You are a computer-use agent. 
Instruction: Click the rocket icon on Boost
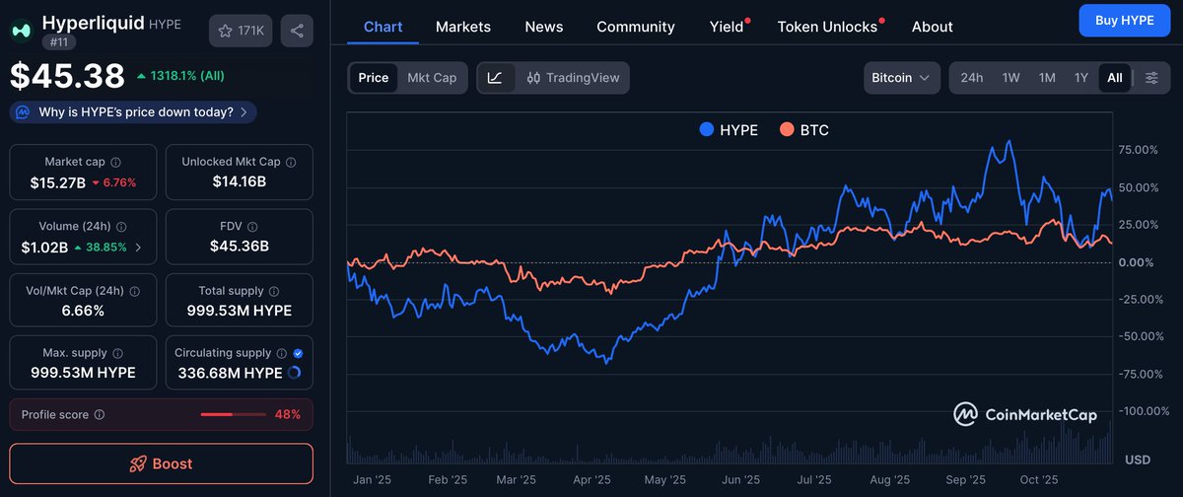pyautogui.click(x=138, y=463)
